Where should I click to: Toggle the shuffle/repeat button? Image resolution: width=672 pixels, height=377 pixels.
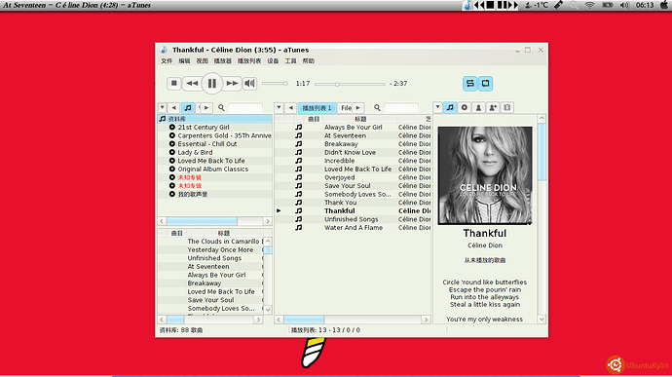(470, 83)
